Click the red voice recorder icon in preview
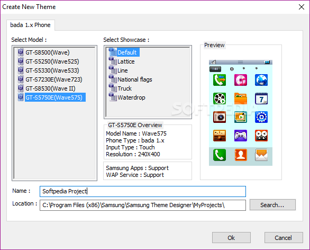310x250 pixels. (261, 136)
